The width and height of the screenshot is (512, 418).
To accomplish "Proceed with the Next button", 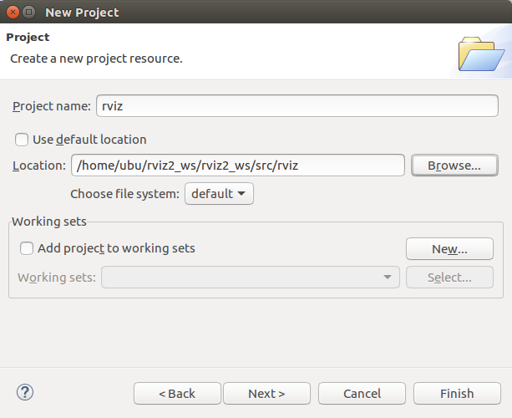I will (266, 394).
